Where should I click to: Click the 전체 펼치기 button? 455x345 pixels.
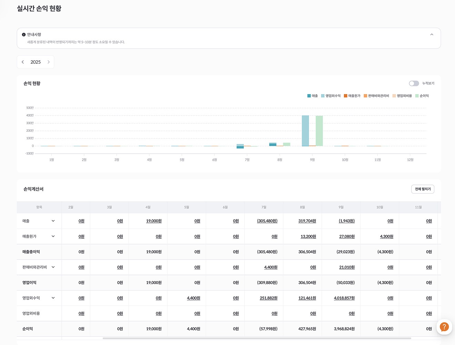[423, 189]
